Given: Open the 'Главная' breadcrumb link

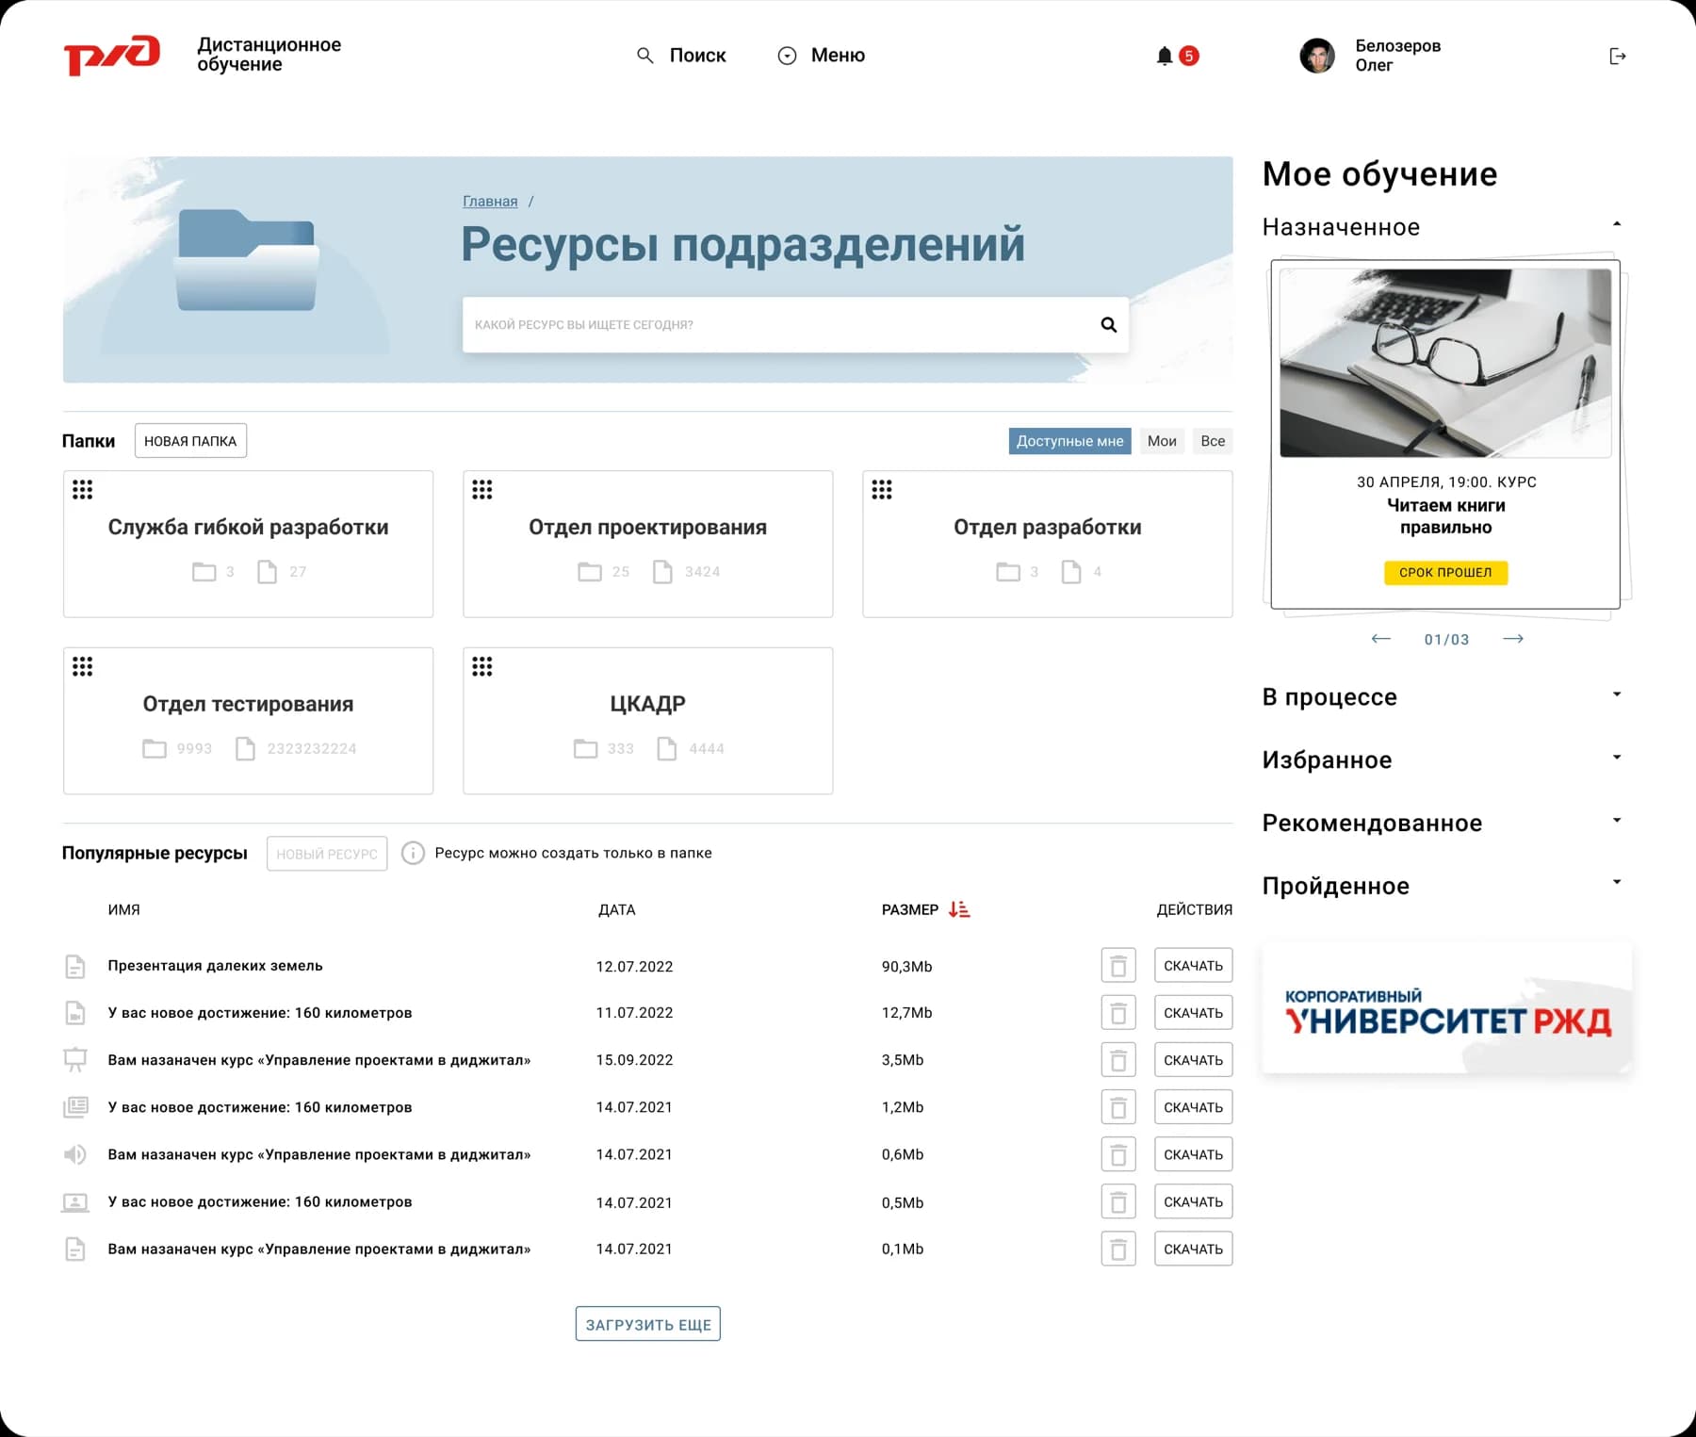Looking at the screenshot, I should [488, 201].
